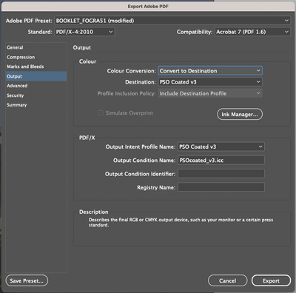Open the Destination PSO Coated v3 dropdown
This screenshot has height=293, width=296.
click(x=210, y=82)
